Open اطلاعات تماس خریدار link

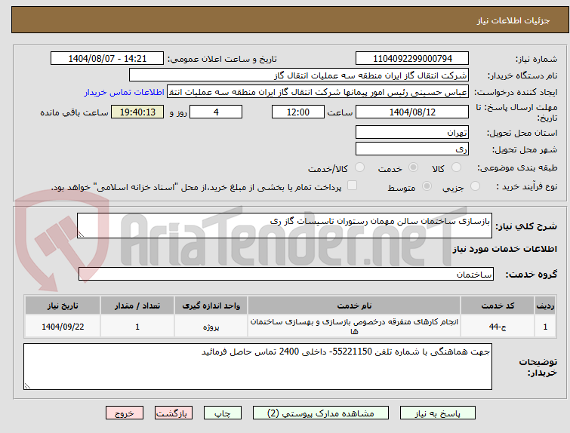pyautogui.click(x=125, y=92)
